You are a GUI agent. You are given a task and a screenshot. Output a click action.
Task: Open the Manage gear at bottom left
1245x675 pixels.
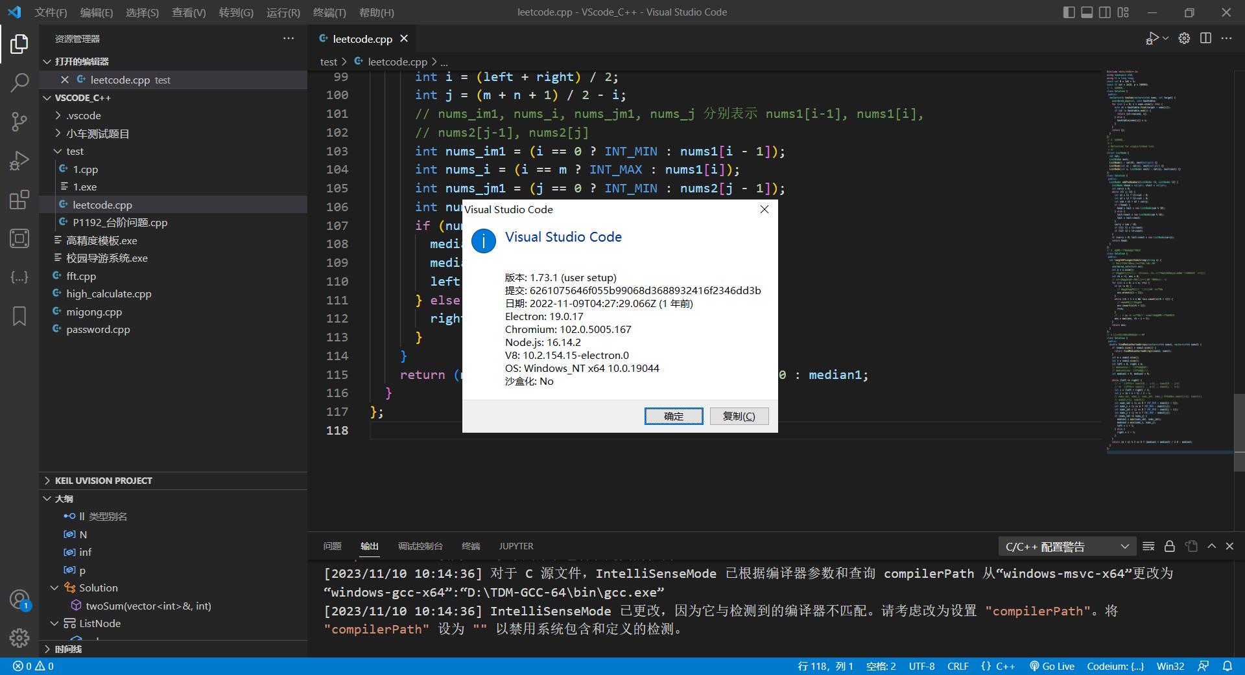click(x=19, y=638)
